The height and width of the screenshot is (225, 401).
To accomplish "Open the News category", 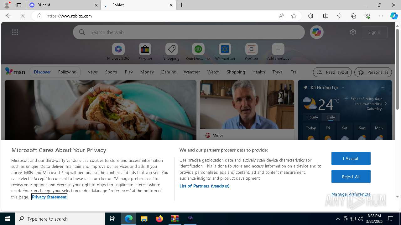I will [92, 72].
